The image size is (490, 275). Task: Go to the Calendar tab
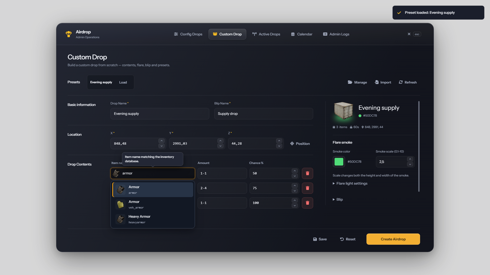click(x=302, y=34)
